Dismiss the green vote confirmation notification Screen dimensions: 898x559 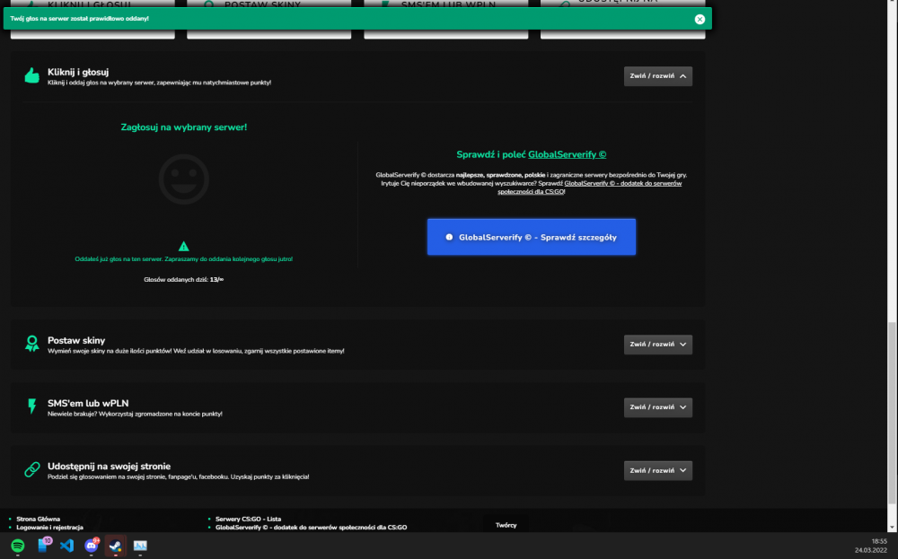[x=700, y=19]
